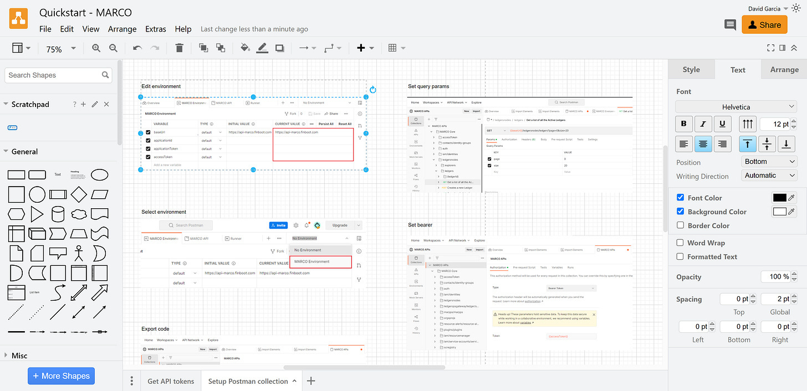This screenshot has height=391, width=807.
Task: Open the Extras menu
Action: click(x=155, y=29)
